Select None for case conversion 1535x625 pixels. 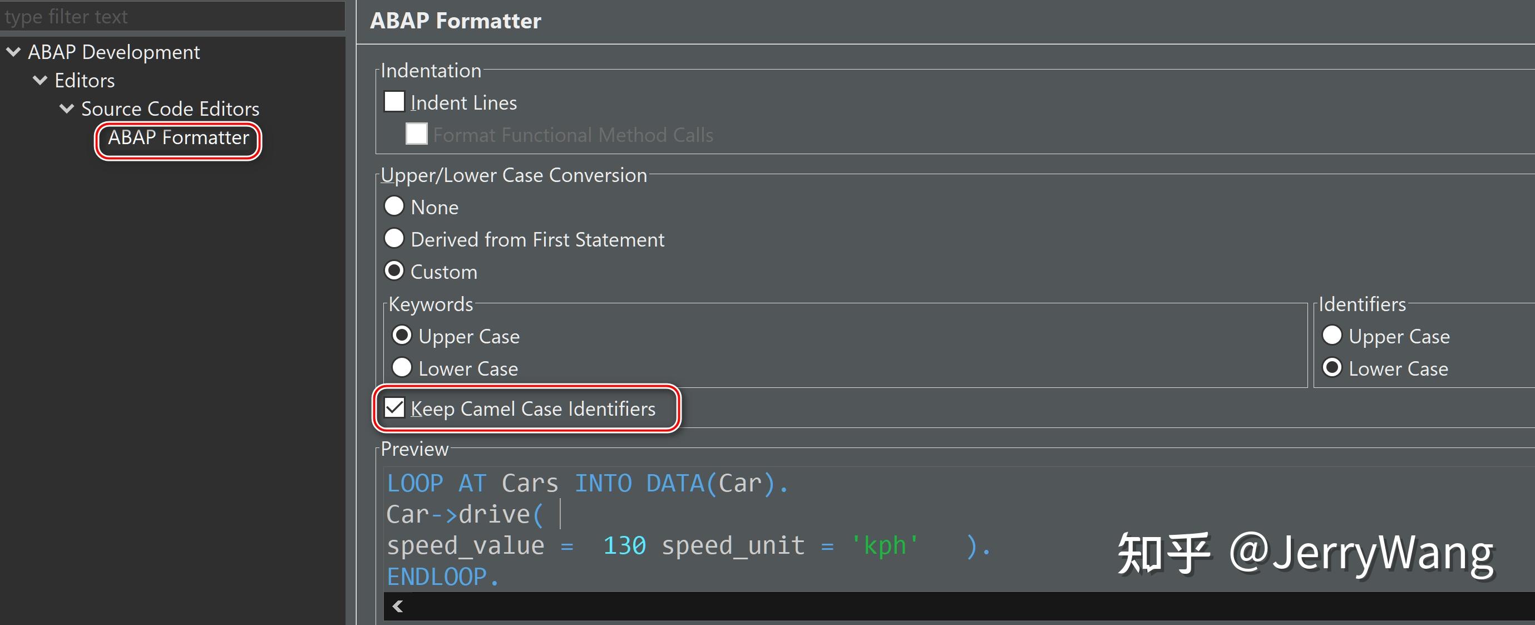tap(394, 206)
